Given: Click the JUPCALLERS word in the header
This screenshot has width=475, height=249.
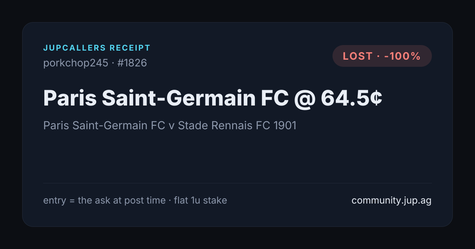Looking at the screenshot, I should click(x=74, y=48).
